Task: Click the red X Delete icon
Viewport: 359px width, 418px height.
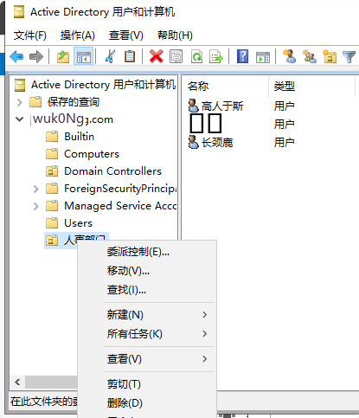Action: pyautogui.click(x=157, y=56)
